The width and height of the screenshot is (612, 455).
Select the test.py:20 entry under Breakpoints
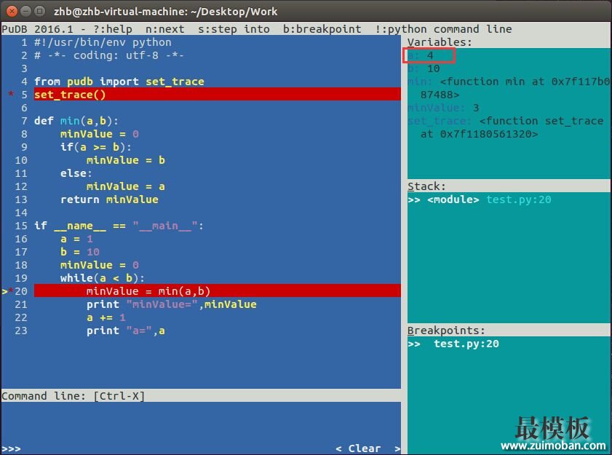pos(466,344)
